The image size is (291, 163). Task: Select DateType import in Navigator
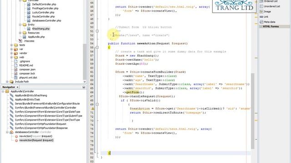(x=47, y=112)
